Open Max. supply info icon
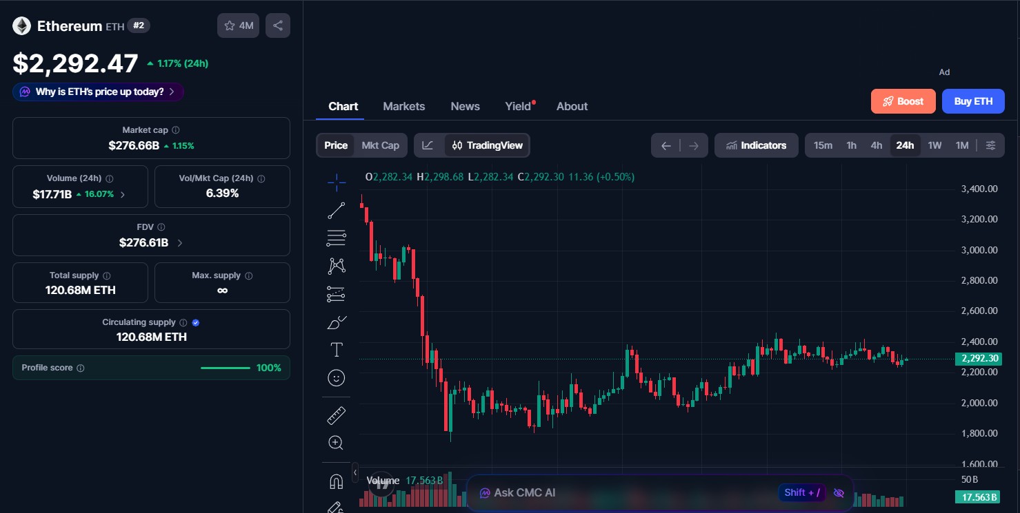Viewport: 1020px width, 513px height. pyautogui.click(x=249, y=275)
